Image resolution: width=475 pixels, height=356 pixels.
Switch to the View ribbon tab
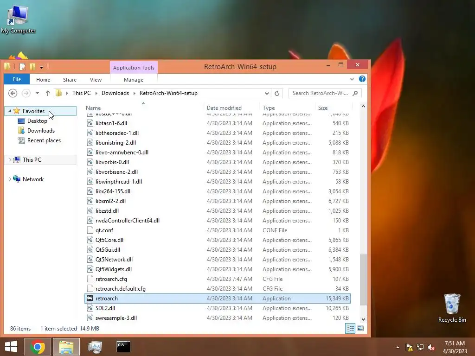click(x=96, y=80)
